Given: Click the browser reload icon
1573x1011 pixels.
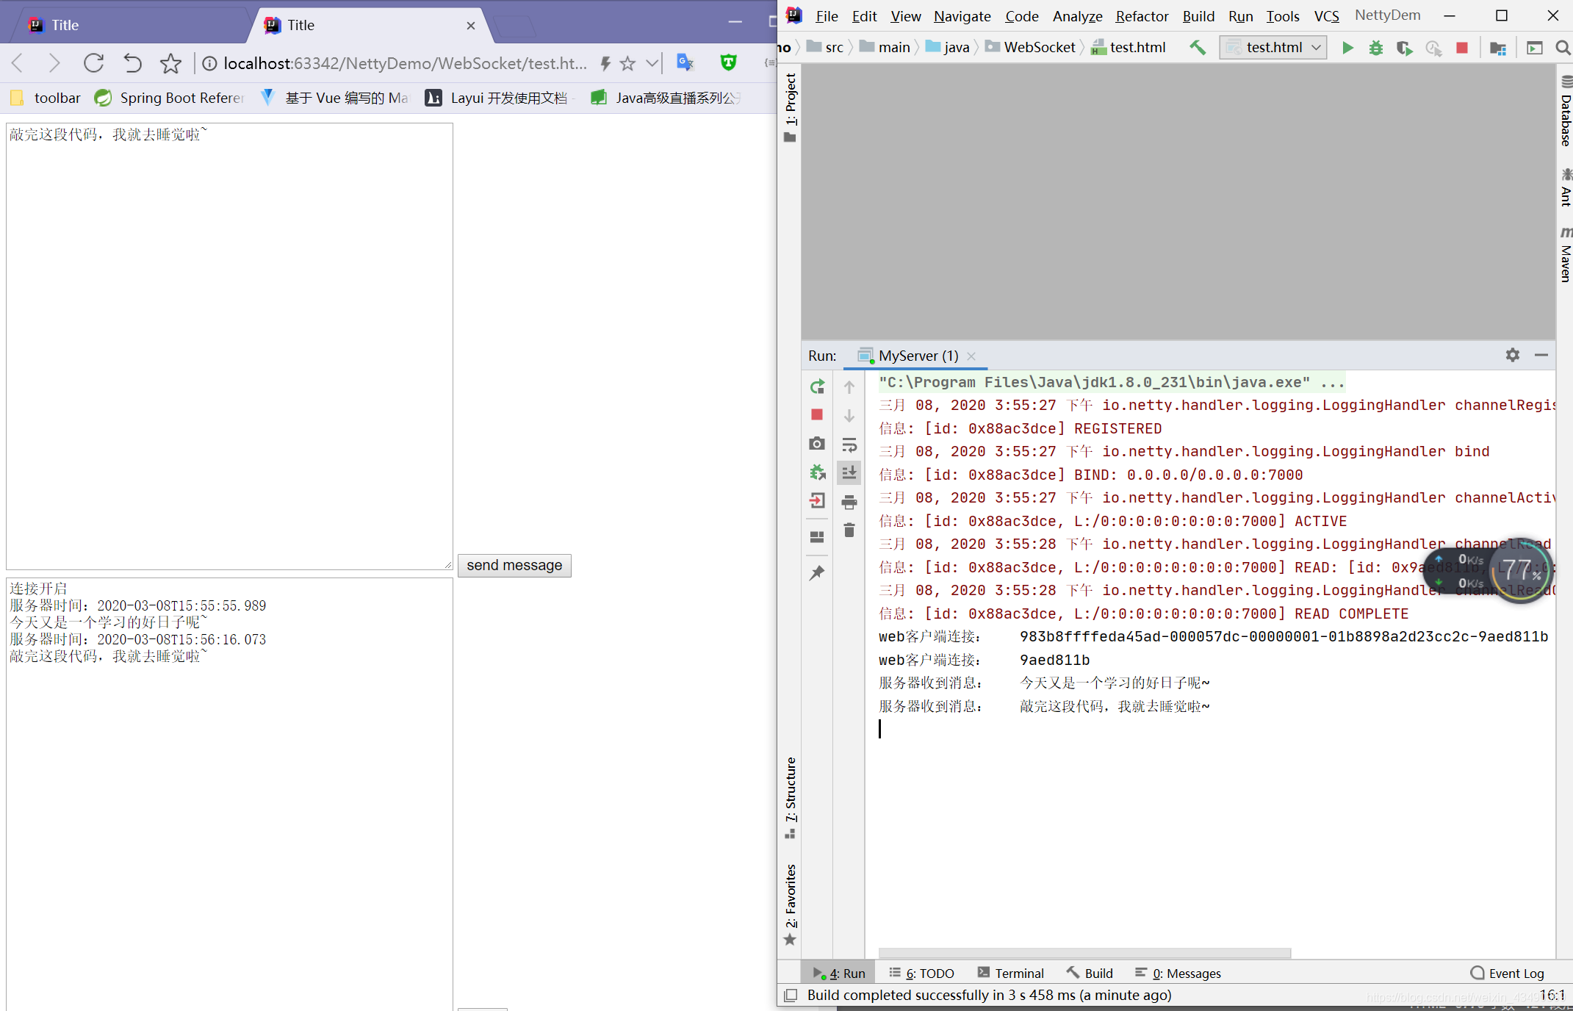Looking at the screenshot, I should (x=93, y=63).
